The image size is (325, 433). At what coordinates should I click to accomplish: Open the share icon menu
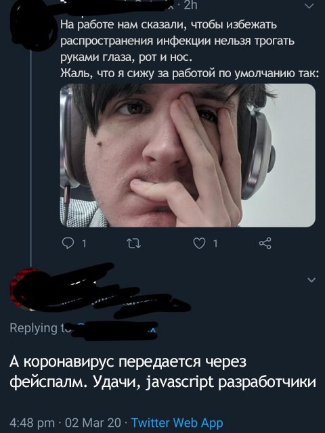pos(265,244)
